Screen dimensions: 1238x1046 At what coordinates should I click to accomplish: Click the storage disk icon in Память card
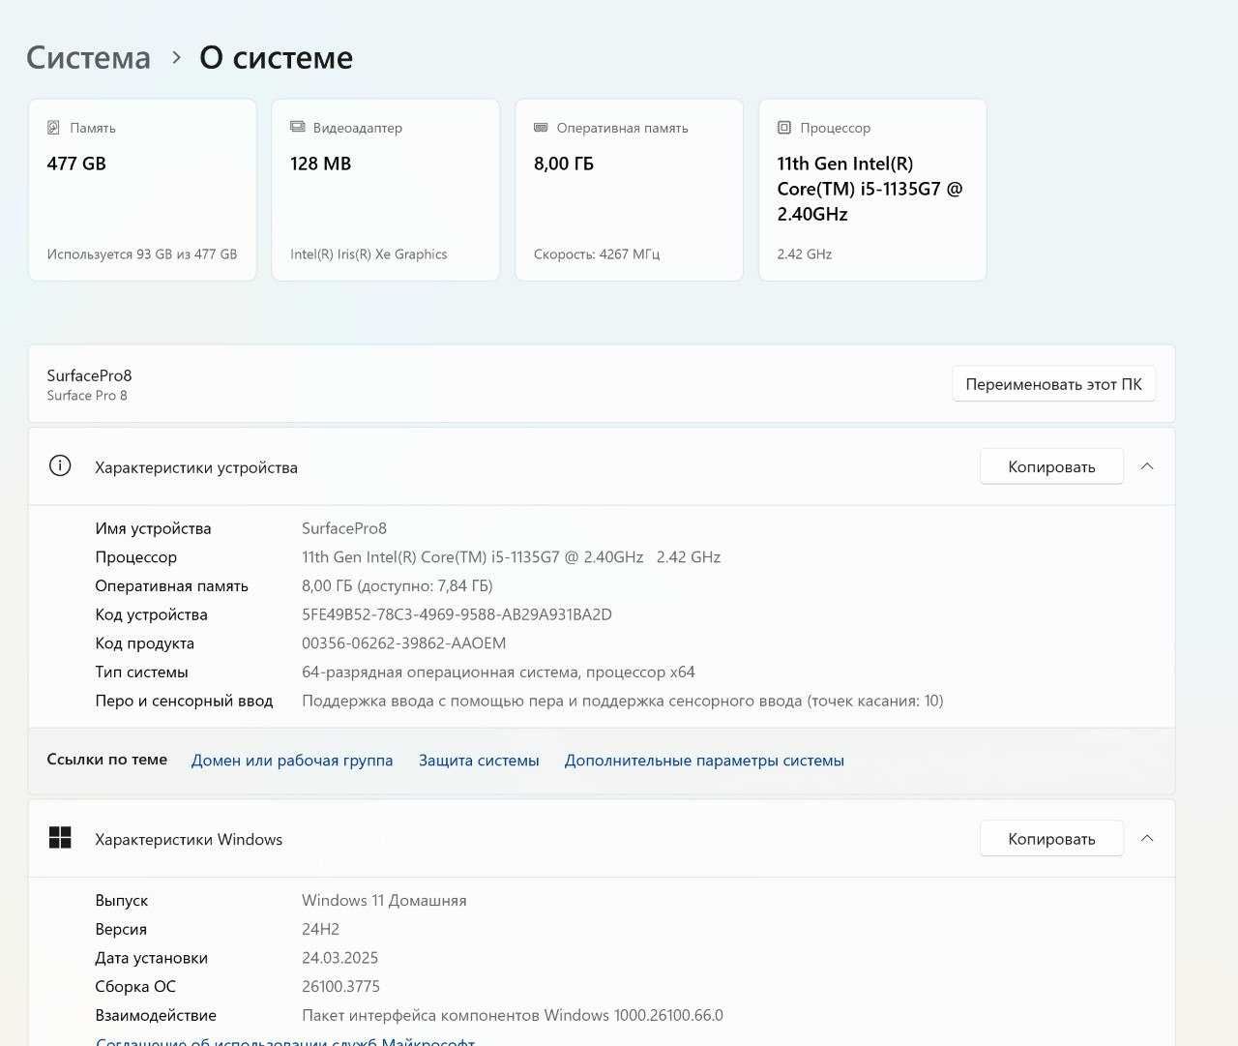coord(53,128)
